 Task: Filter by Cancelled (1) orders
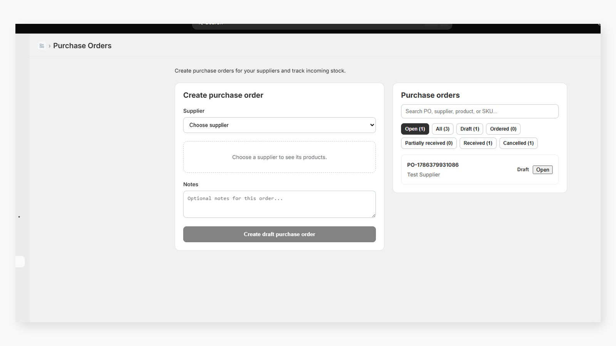(x=518, y=143)
